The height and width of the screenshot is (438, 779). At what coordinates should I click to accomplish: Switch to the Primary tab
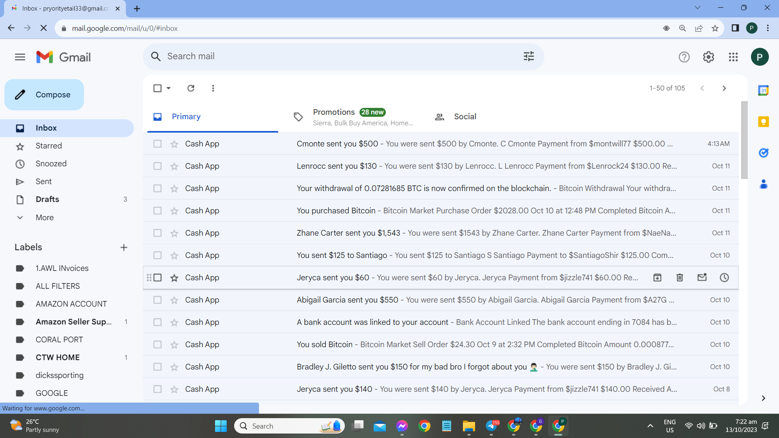(x=213, y=117)
